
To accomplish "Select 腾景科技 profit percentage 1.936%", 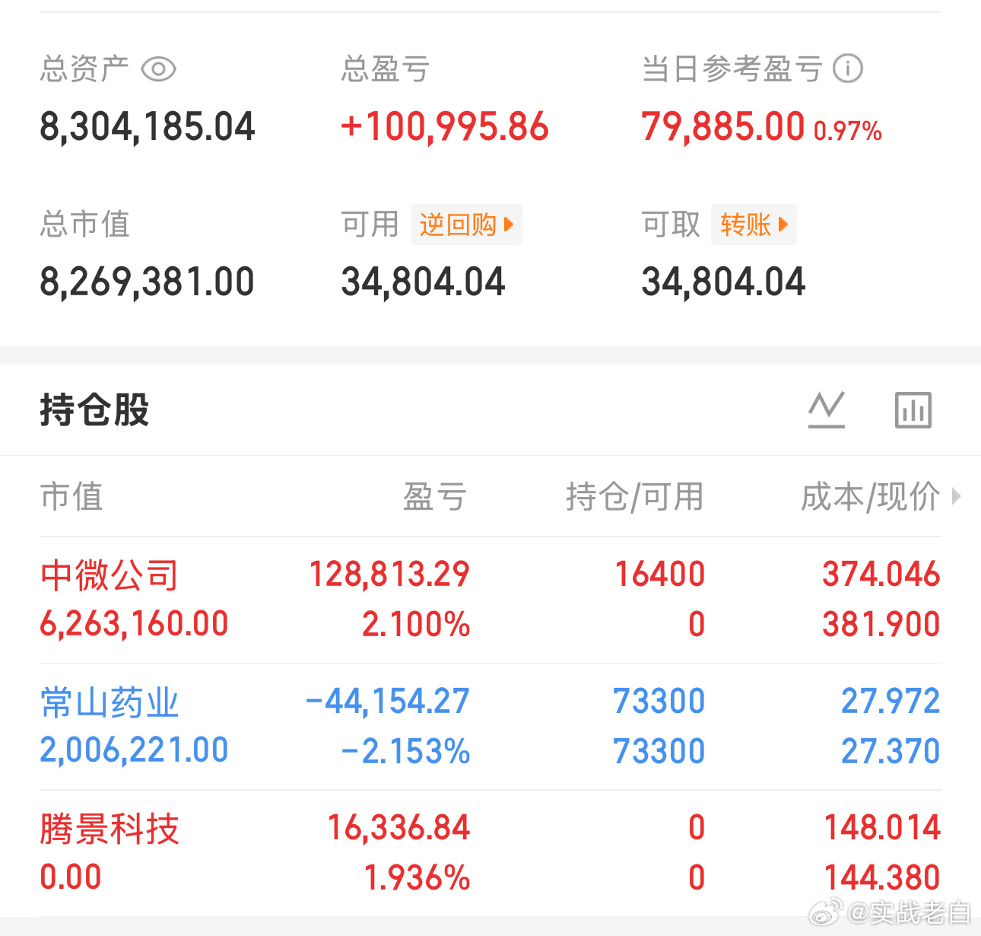I will click(x=417, y=877).
